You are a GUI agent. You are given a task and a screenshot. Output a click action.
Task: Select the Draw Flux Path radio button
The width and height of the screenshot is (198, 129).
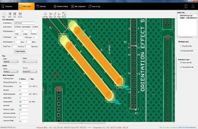tap(181, 46)
